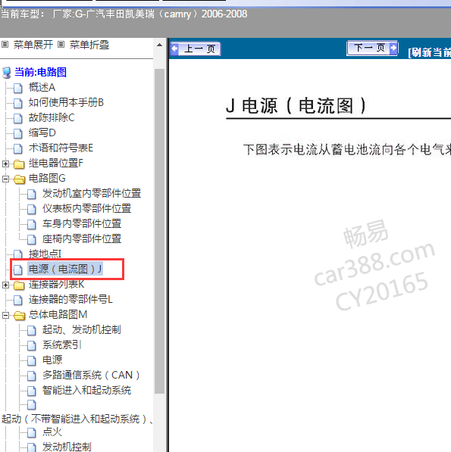Open 起动（不带智能进入和起动系统）entry
This screenshot has height=452, width=451.
point(77,419)
